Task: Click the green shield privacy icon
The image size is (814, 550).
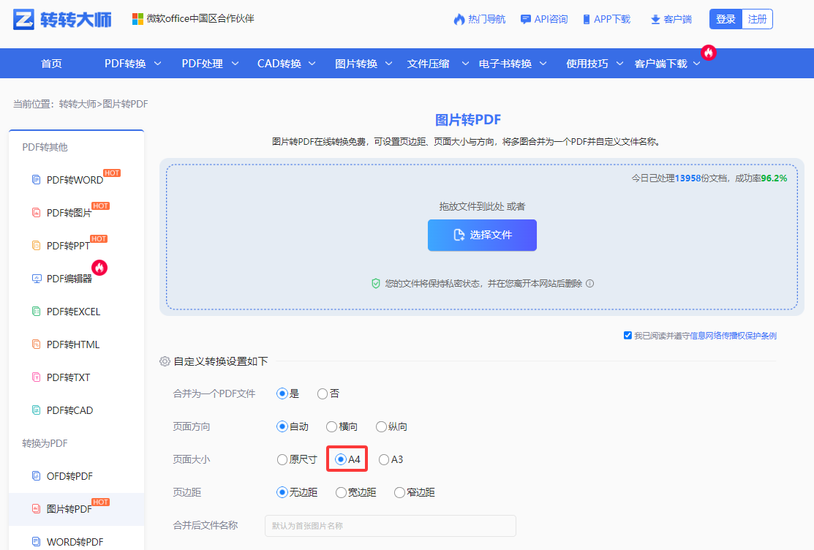Action: pyautogui.click(x=376, y=284)
